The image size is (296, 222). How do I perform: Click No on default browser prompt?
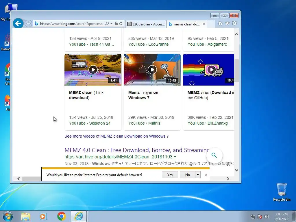tap(187, 175)
